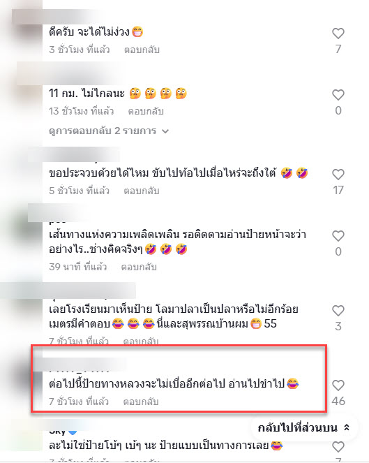Click ตอบกลับ under the 39 นาที comment

(x=139, y=267)
